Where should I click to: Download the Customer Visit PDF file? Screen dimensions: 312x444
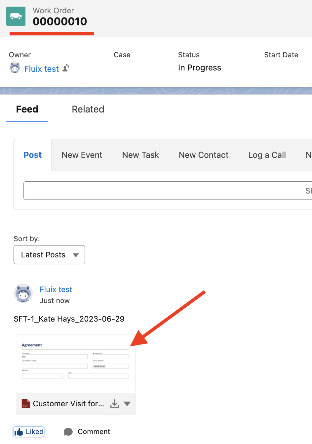115,404
